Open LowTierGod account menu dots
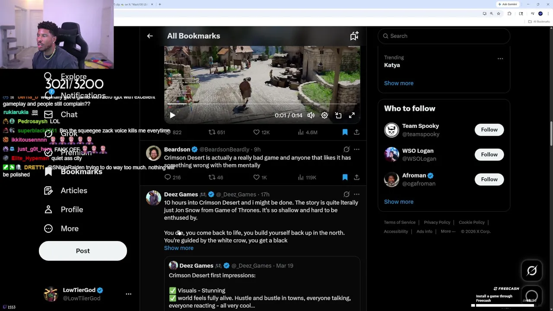Image resolution: width=553 pixels, height=311 pixels. (x=128, y=294)
